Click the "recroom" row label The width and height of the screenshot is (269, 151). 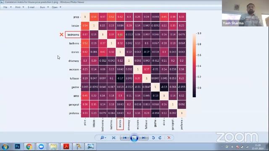click(x=74, y=70)
